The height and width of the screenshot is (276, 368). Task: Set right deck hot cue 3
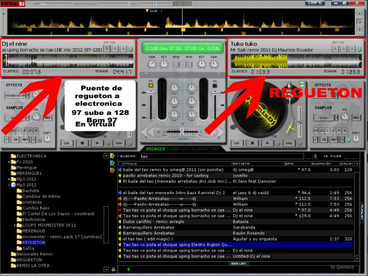point(351,49)
